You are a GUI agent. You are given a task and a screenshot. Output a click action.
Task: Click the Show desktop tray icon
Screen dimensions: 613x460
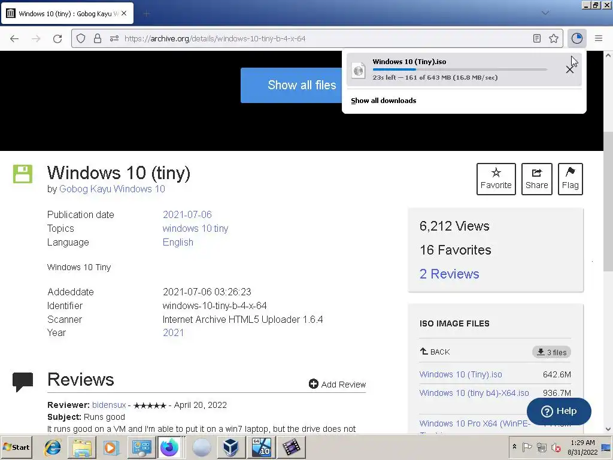607,447
